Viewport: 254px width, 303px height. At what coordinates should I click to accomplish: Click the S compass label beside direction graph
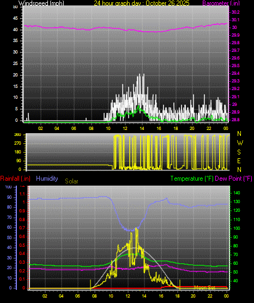(239, 152)
